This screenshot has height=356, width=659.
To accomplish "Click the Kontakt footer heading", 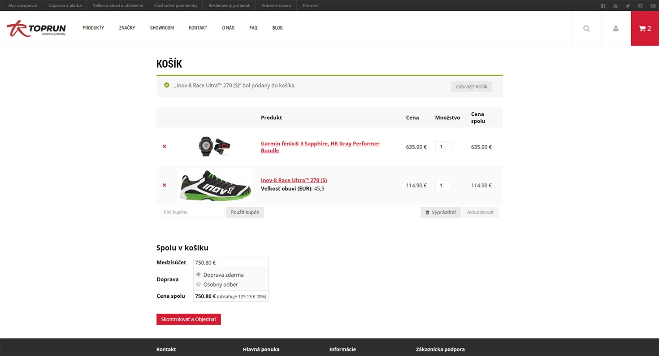I will click(x=166, y=349).
